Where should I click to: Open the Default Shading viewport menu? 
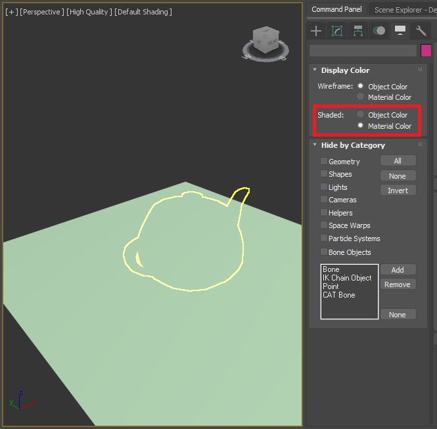(143, 12)
